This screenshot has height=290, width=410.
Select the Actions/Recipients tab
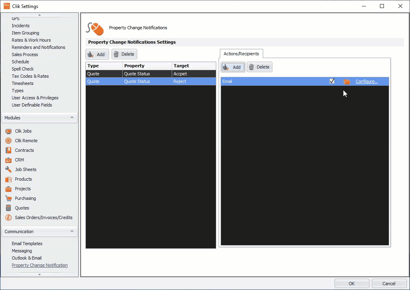coord(242,54)
